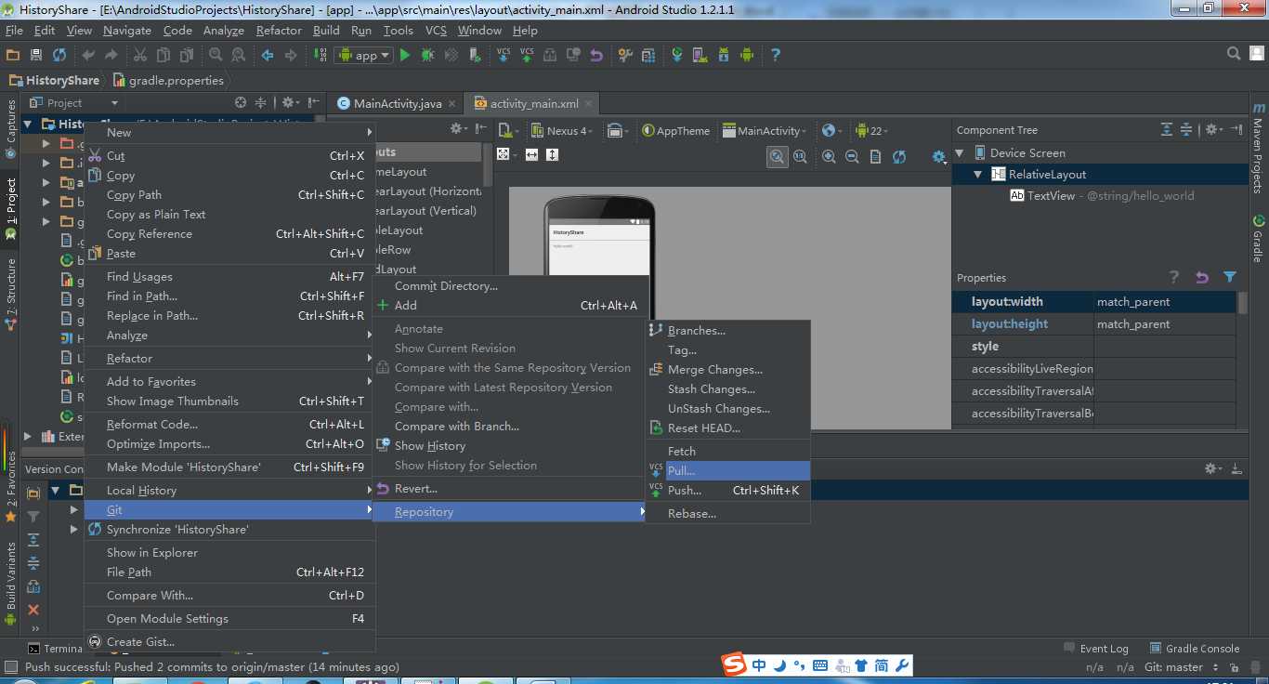Image resolution: width=1269 pixels, height=684 pixels.
Task: Click the Search Everywhere magnifier
Action: [1235, 55]
